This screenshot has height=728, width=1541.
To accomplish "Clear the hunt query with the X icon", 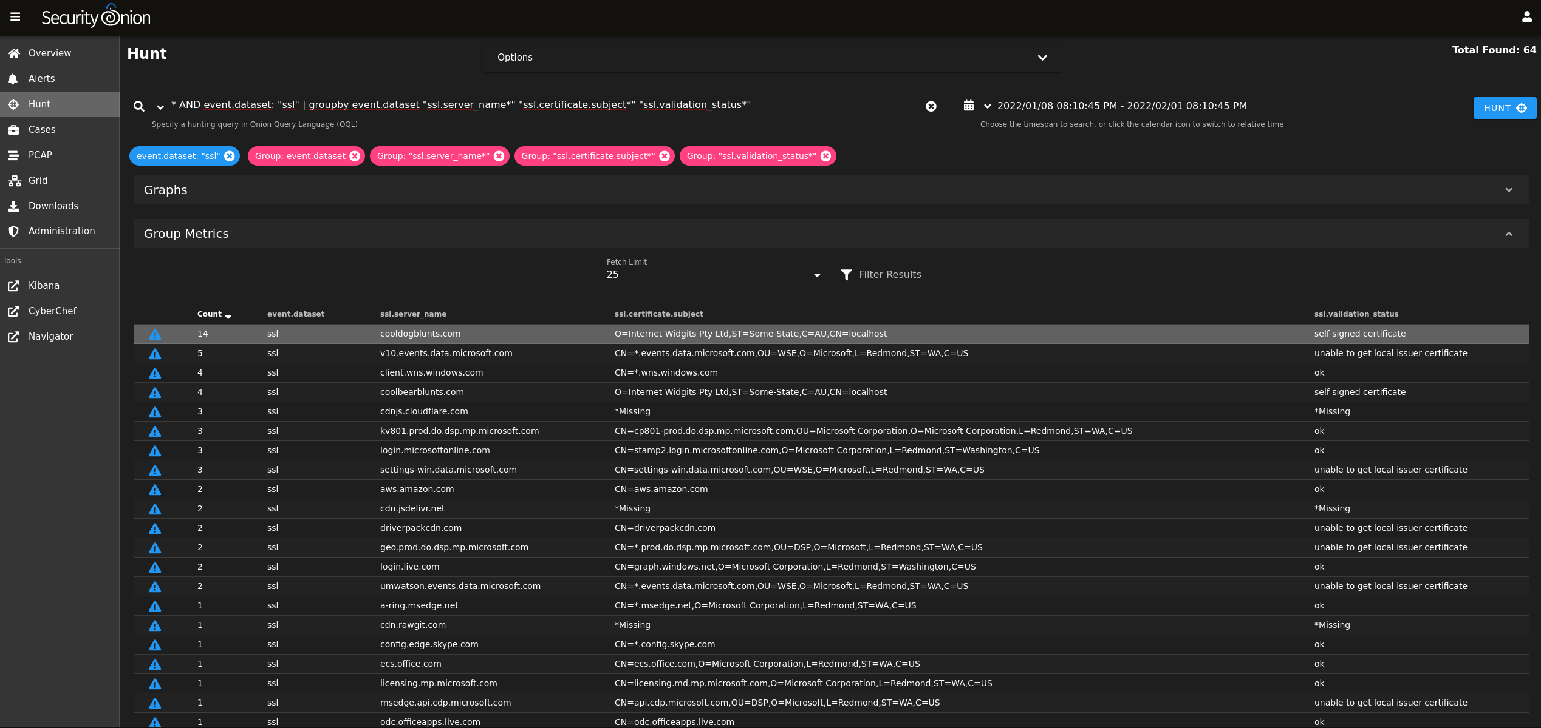I will tap(931, 106).
